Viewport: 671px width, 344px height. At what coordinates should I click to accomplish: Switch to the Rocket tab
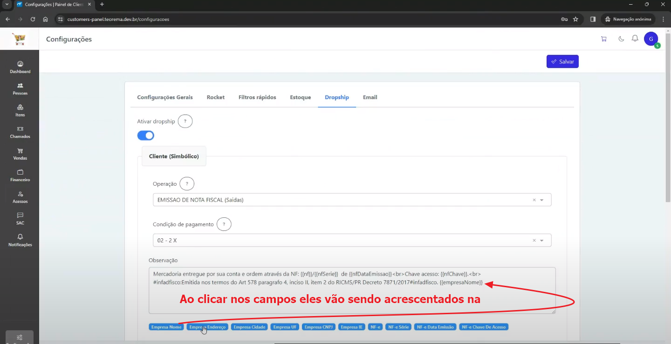[216, 97]
